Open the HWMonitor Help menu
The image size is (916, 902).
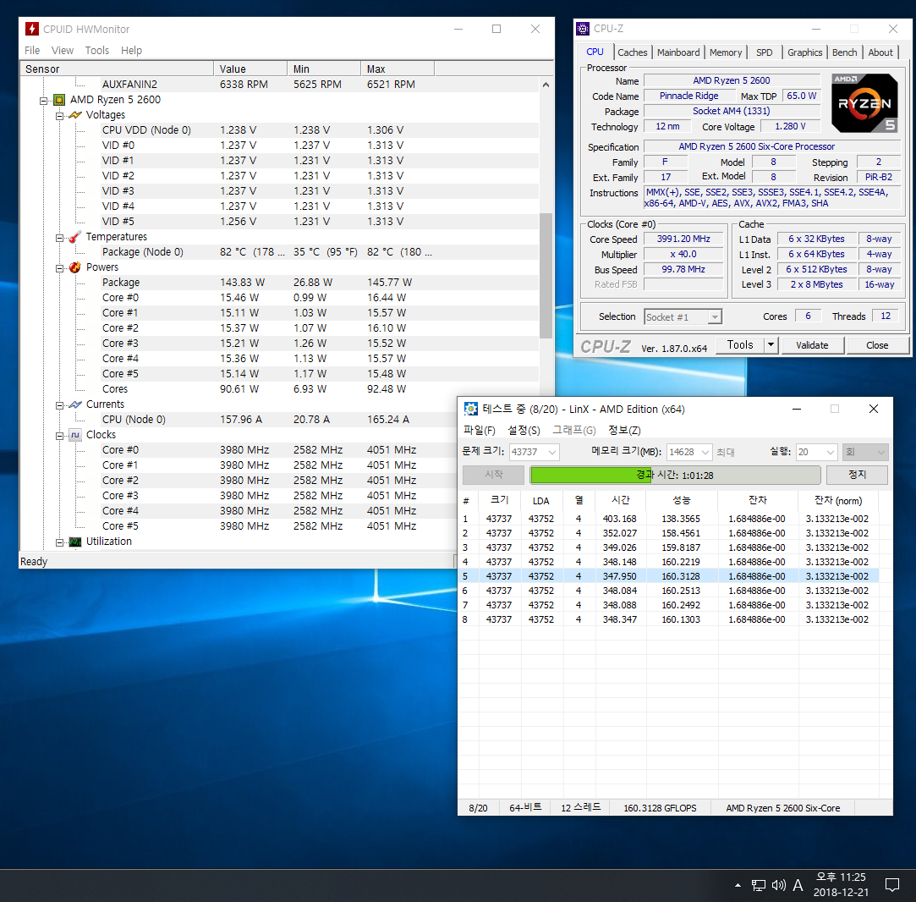(x=131, y=50)
